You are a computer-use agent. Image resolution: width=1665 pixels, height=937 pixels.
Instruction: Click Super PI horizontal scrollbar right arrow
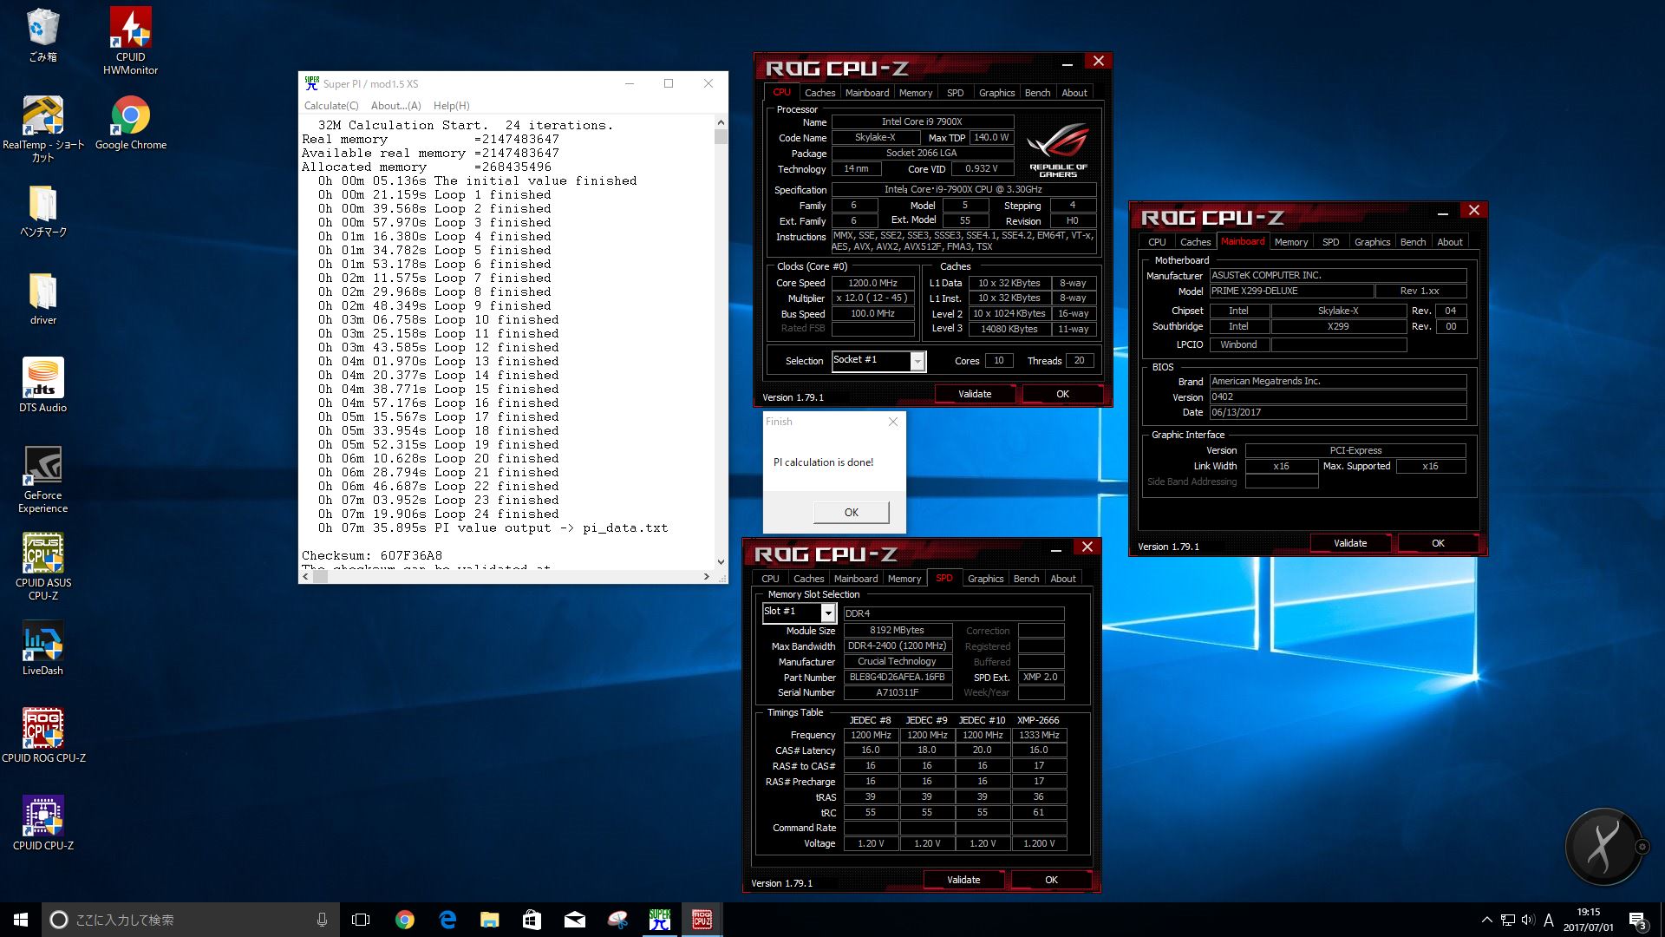point(707,577)
